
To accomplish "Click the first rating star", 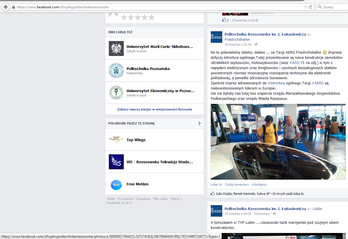I will click(124, 18).
